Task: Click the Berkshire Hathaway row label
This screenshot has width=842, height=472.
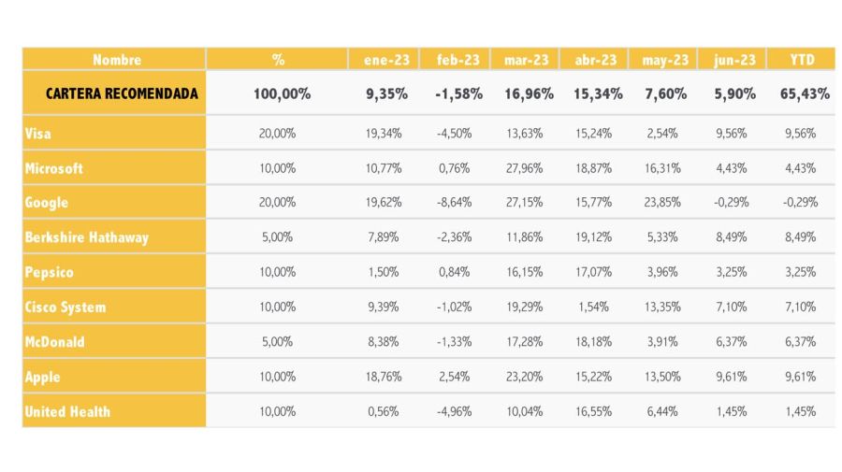Action: point(86,237)
